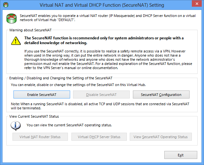Screen dimensions: 204x165
Task: Open Virtual NAT Router Status
Action: click(40, 137)
